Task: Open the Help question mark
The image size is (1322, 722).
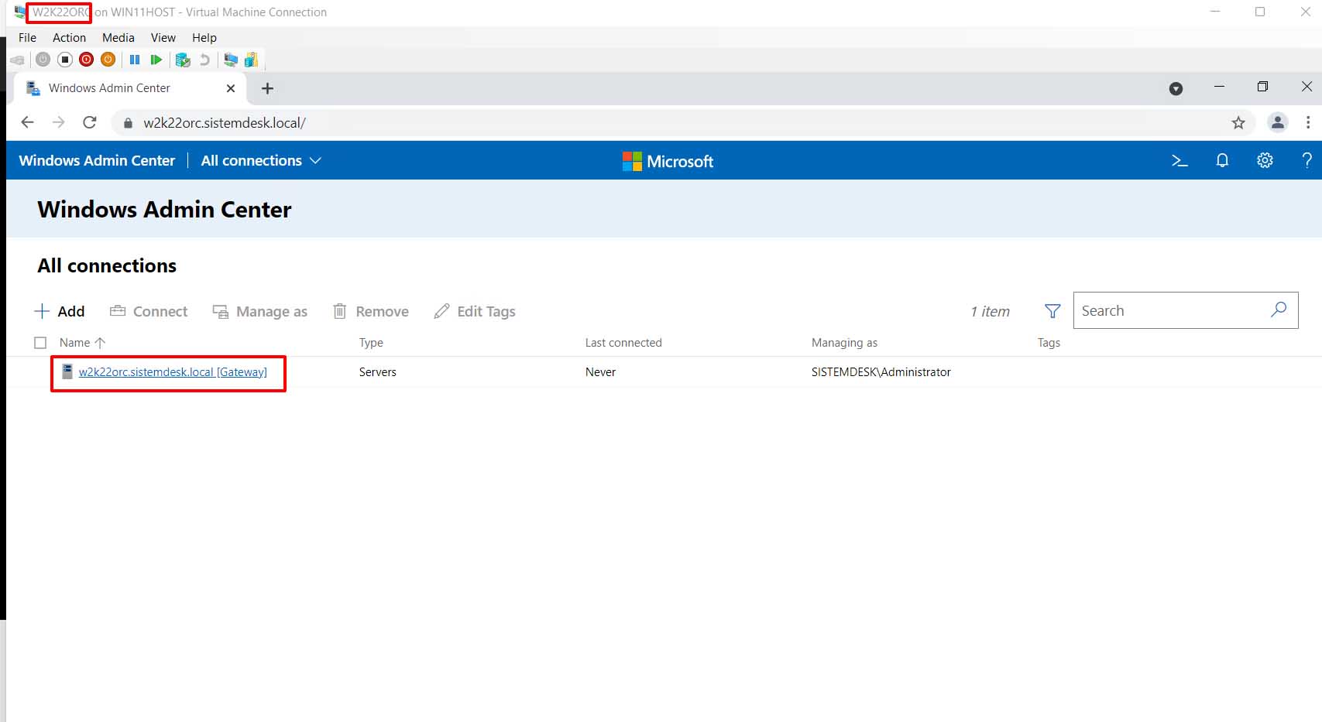Action: (1307, 160)
